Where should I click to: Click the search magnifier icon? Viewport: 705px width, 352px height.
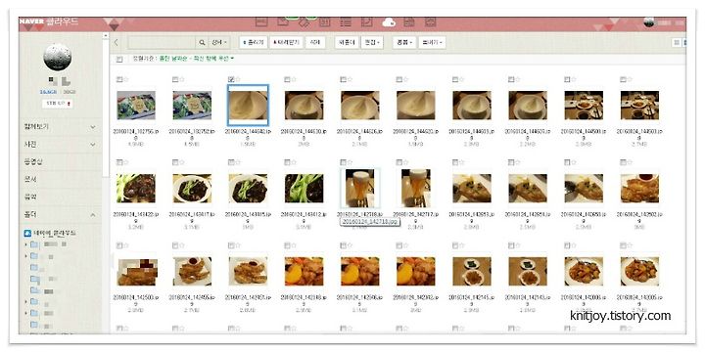coord(202,43)
